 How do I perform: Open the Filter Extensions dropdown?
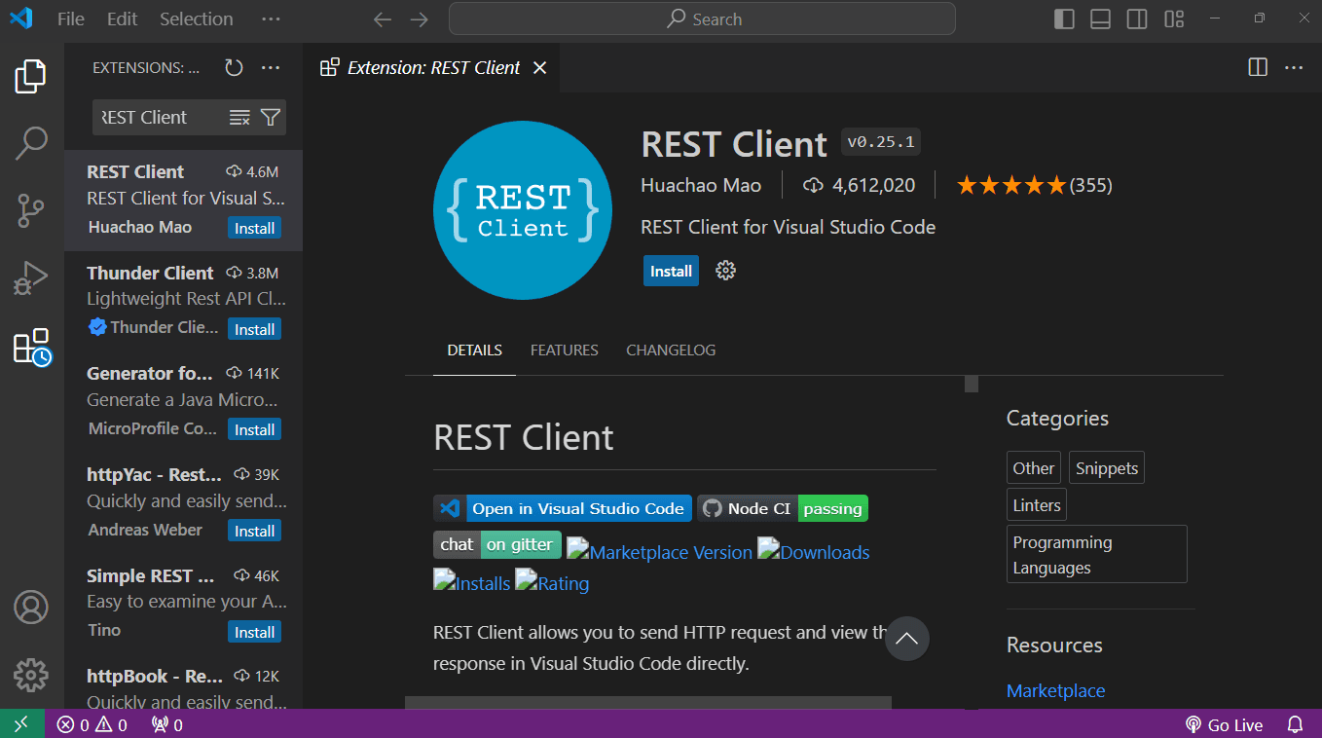[x=270, y=117]
